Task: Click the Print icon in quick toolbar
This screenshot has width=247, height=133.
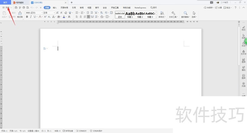Action: 24,7
